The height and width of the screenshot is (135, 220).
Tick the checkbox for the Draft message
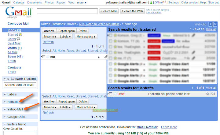[x=111, y=94]
